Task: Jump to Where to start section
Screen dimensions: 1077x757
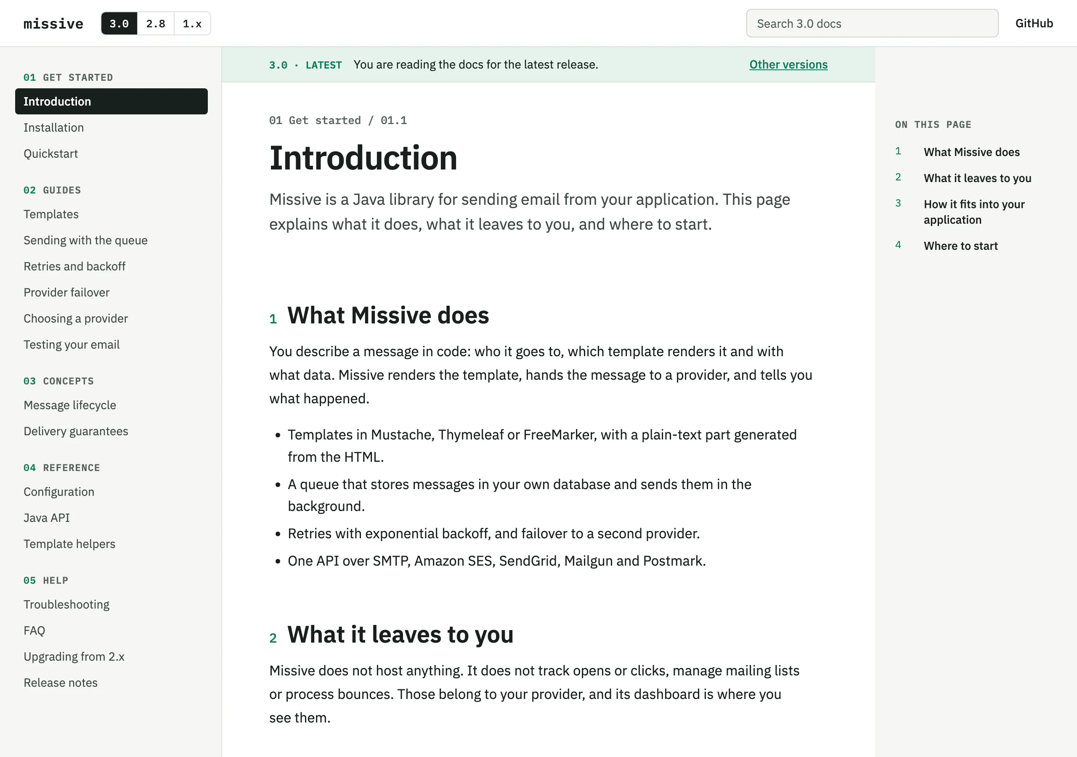Action: click(960, 246)
